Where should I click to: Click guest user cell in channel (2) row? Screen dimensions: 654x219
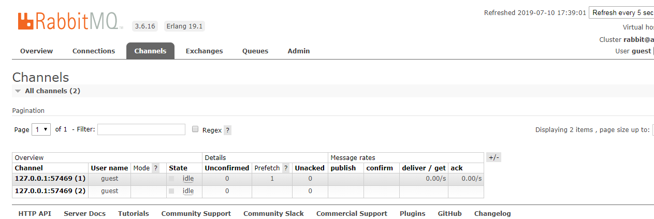(109, 191)
